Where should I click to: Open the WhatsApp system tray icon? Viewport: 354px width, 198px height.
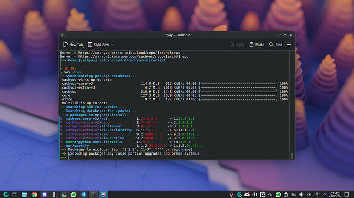tap(278, 194)
